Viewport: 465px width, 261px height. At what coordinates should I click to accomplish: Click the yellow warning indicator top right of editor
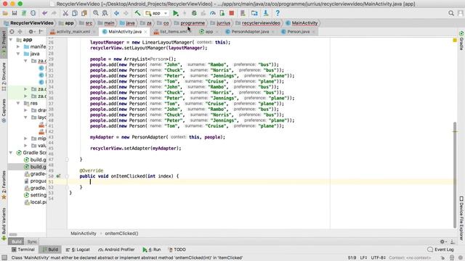455,40
